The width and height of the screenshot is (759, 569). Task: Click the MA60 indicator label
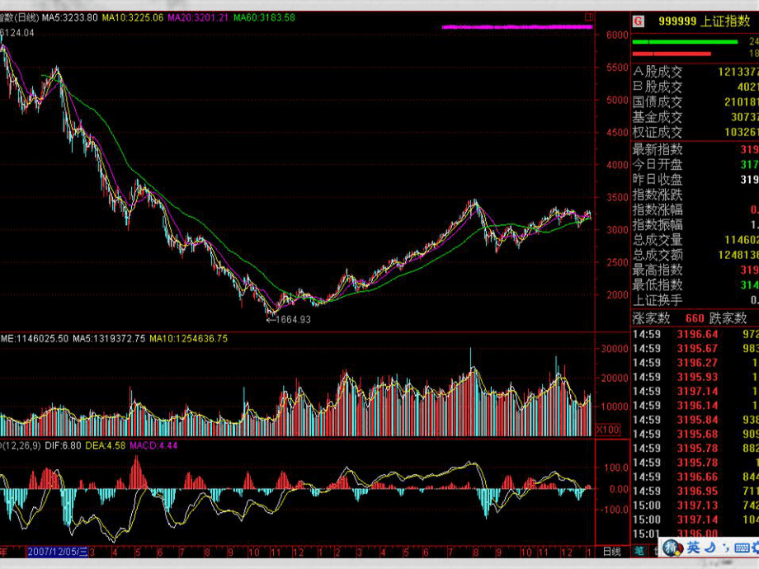264,17
